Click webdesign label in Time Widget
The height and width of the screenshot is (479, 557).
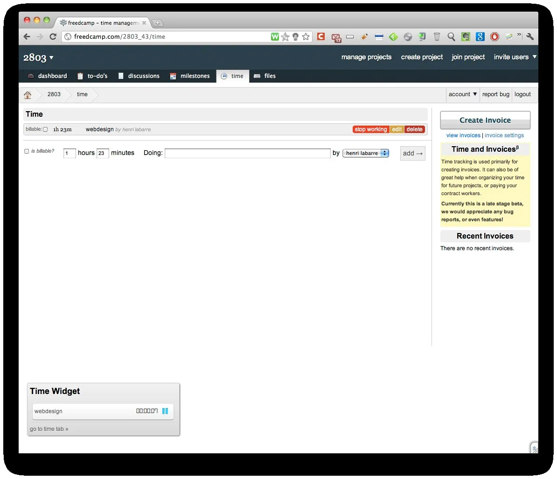tap(49, 411)
